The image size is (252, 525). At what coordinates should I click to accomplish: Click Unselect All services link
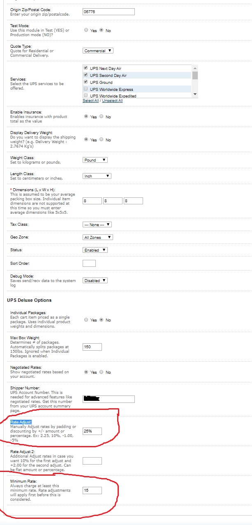[x=112, y=101]
